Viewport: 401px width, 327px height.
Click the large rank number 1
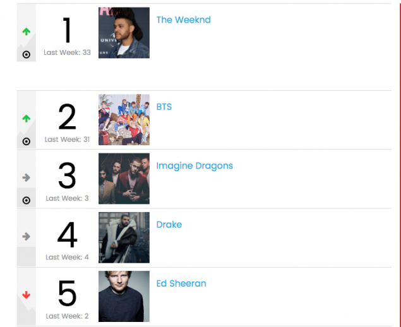click(67, 30)
